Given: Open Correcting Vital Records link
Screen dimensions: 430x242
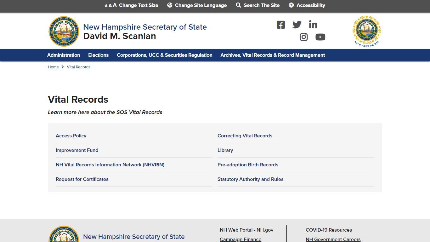Looking at the screenshot, I should pos(245,136).
